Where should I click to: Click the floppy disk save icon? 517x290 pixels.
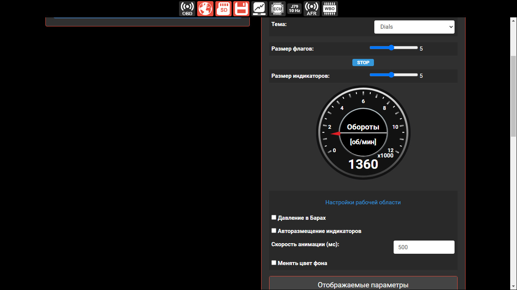tap(241, 9)
